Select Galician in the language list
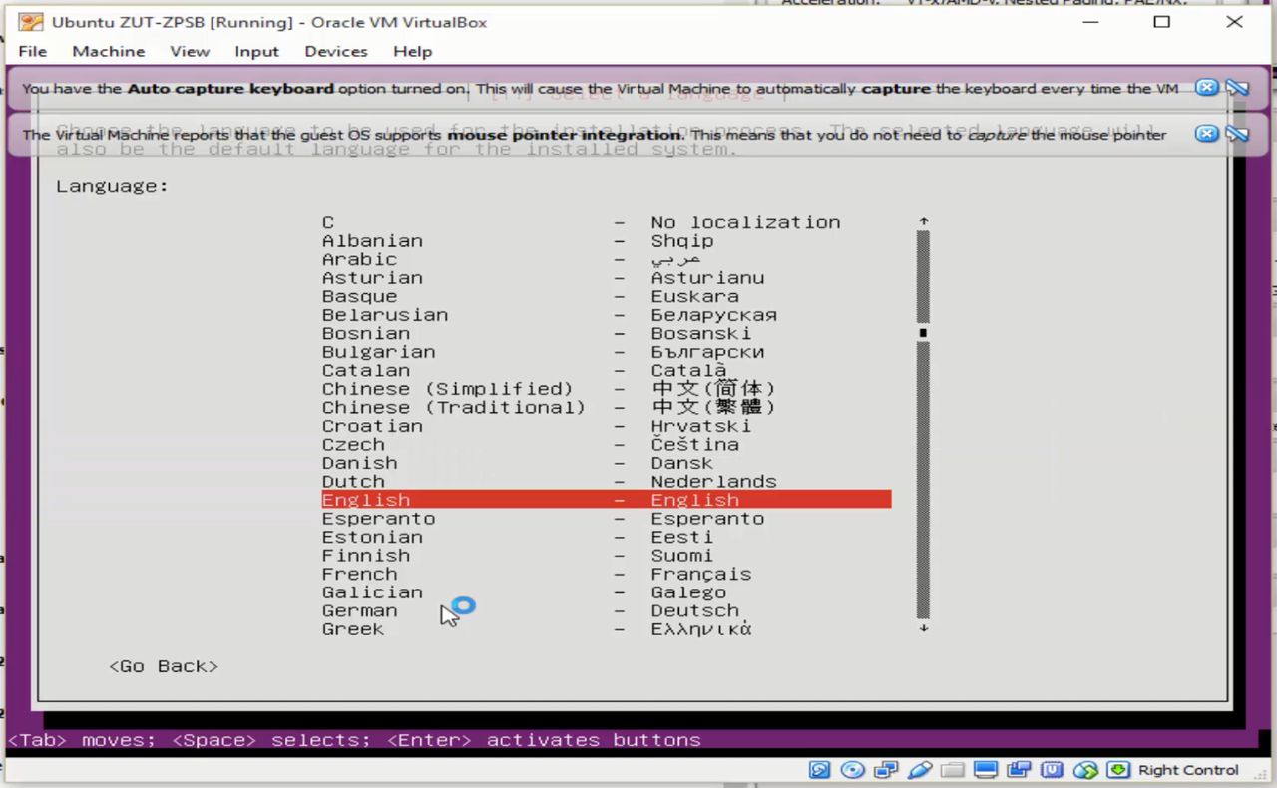The image size is (1277, 788). pos(524,592)
